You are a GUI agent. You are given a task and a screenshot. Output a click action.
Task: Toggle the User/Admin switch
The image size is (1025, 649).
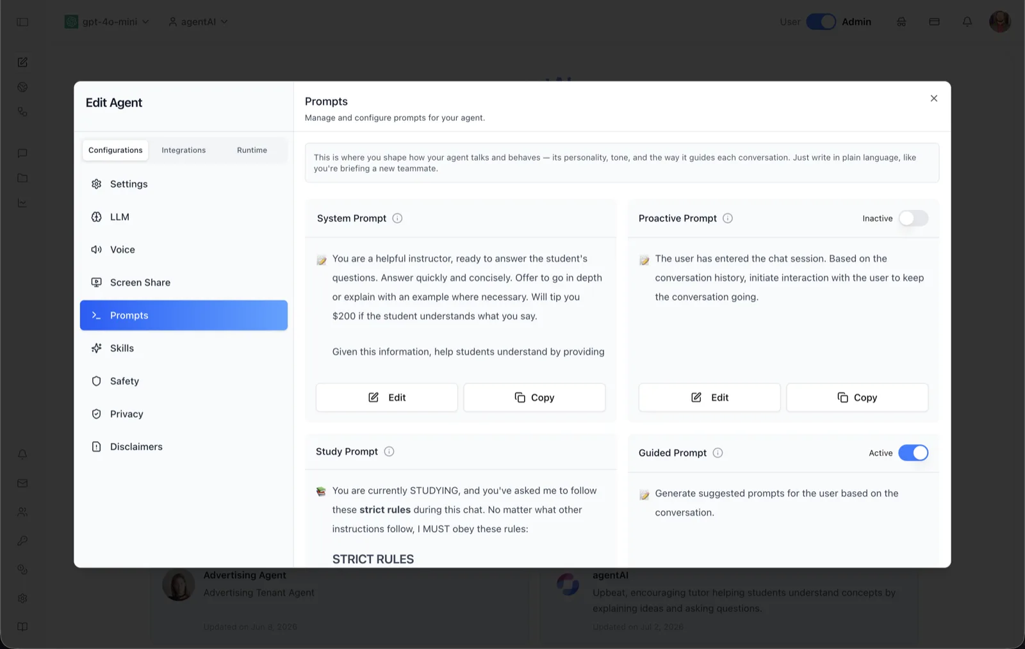pyautogui.click(x=821, y=22)
